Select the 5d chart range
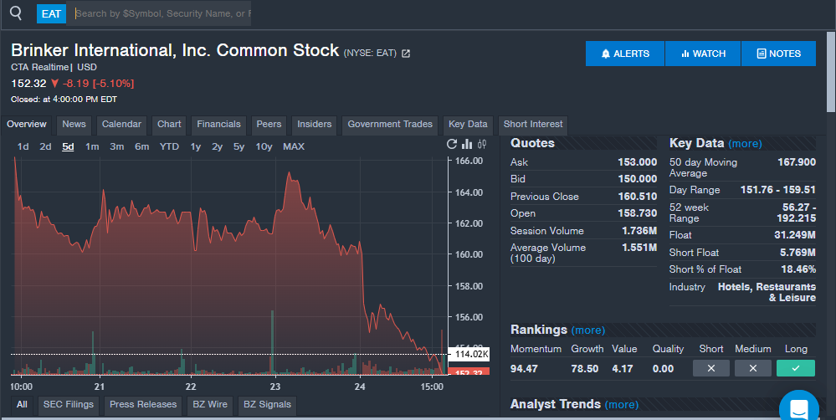The image size is (836, 420). 68,146
